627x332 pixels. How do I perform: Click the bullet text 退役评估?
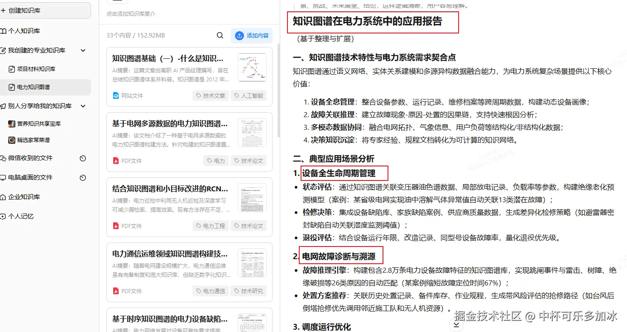pyautogui.click(x=317, y=237)
